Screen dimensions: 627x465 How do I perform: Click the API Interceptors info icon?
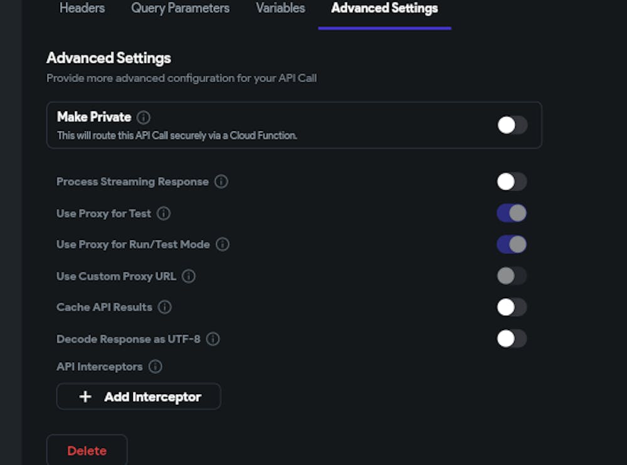tap(155, 367)
